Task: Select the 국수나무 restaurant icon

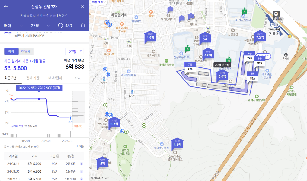Action: (109, 51)
